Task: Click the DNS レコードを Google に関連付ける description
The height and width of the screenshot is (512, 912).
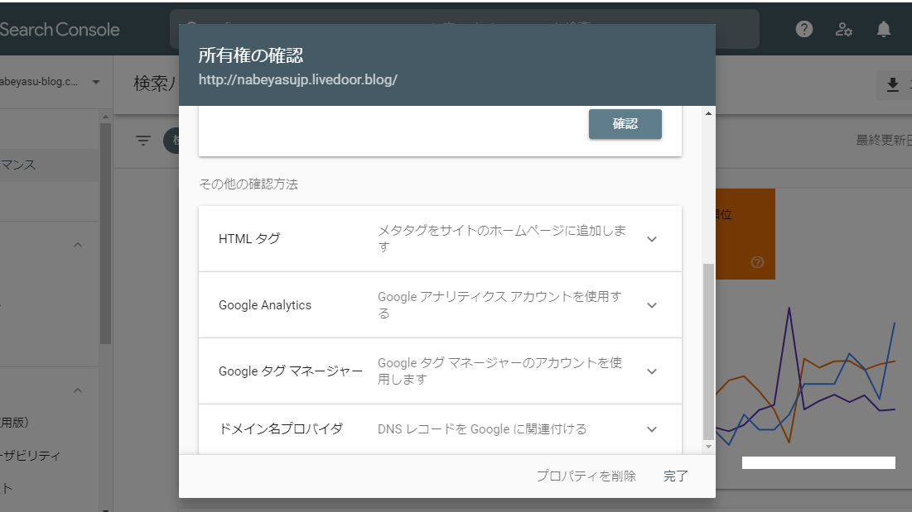Action: [482, 429]
